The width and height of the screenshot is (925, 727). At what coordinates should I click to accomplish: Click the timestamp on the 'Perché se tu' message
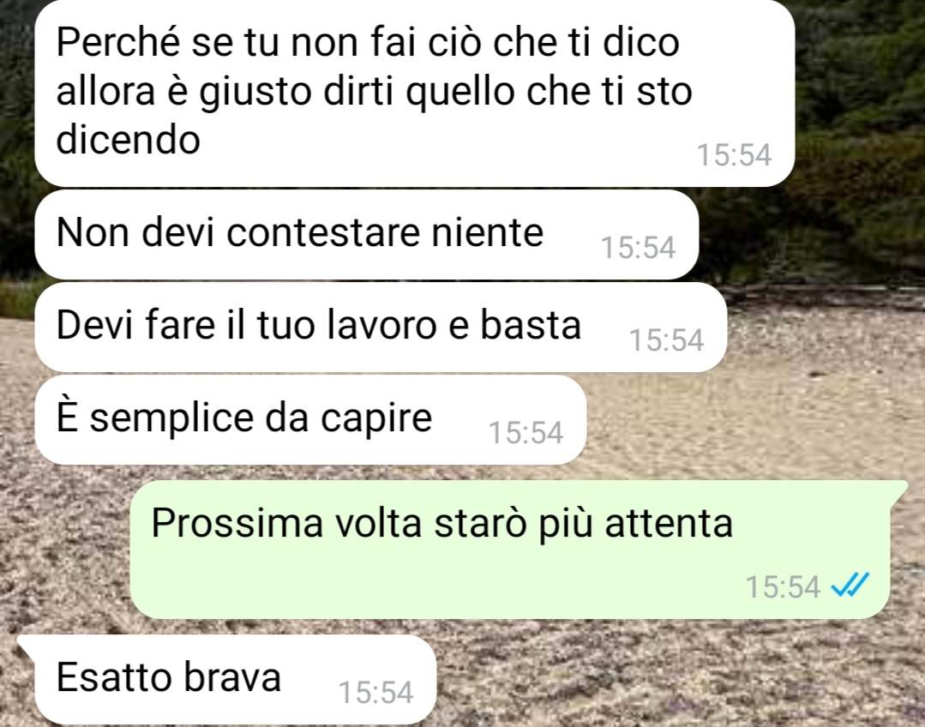(x=734, y=154)
